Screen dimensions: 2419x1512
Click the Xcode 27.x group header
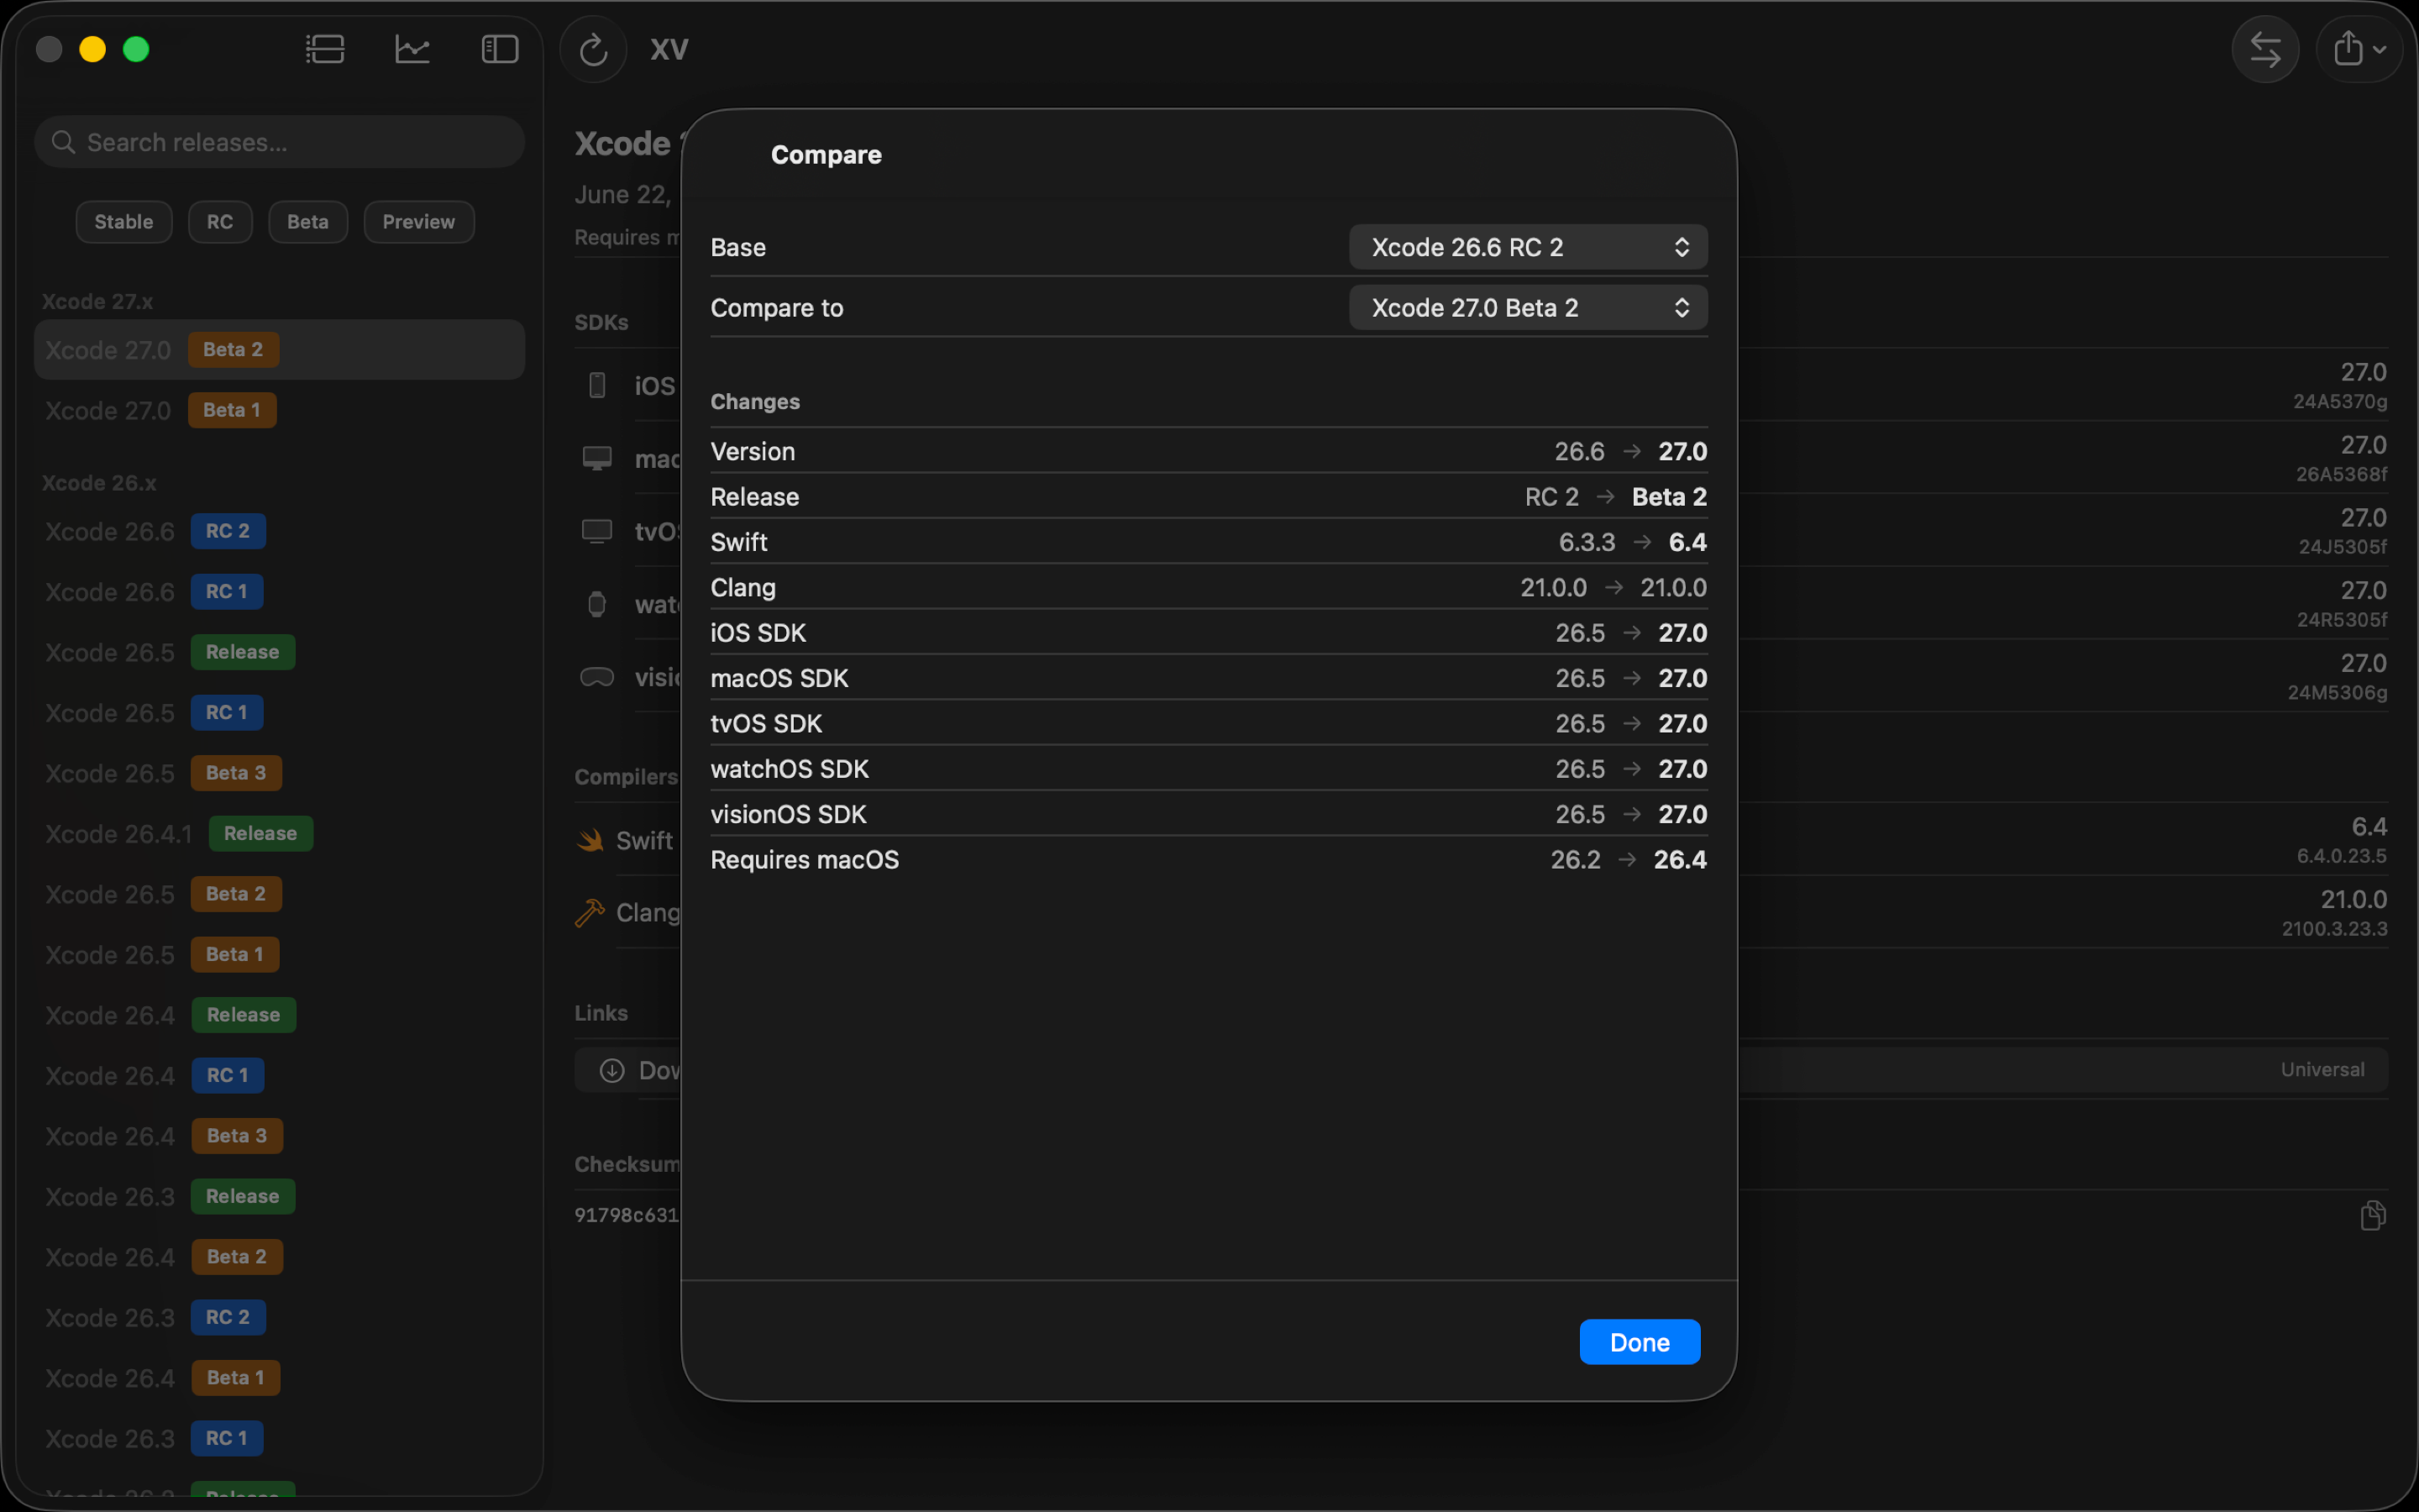click(97, 301)
